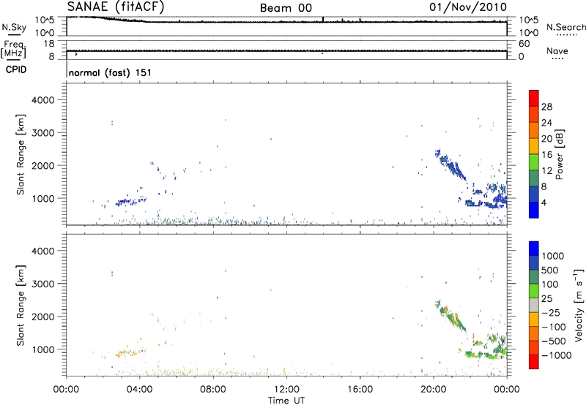The height and width of the screenshot is (405, 586).
Task: Click the 12:00 time axis label
Action: click(286, 390)
